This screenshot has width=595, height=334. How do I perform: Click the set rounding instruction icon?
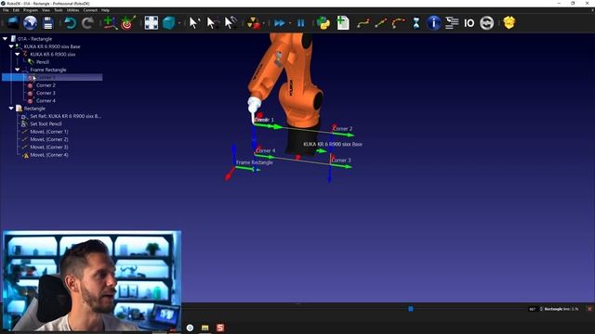[487, 23]
